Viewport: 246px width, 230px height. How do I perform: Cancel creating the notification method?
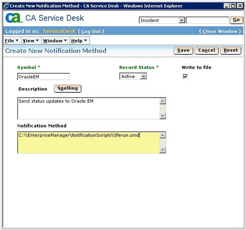pos(206,51)
